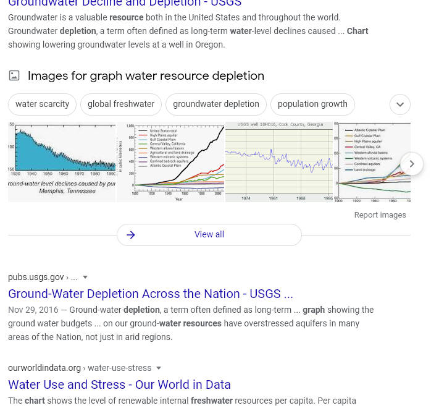Click the View all images button
This screenshot has height=408, width=439.
pos(209,235)
